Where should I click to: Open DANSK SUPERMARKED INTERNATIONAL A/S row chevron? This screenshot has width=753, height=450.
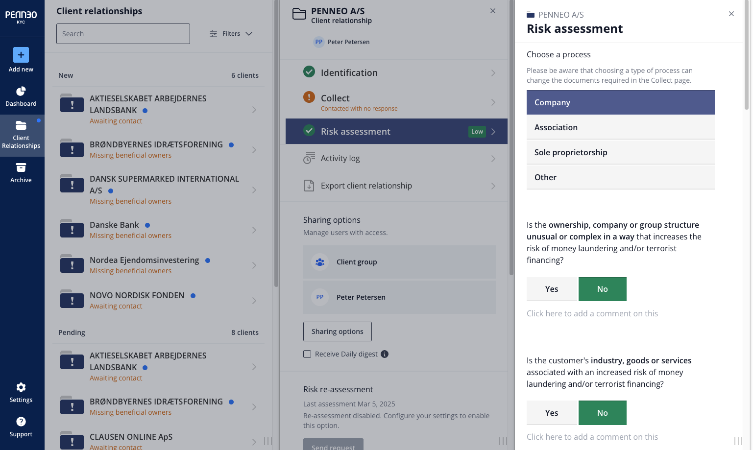point(254,190)
